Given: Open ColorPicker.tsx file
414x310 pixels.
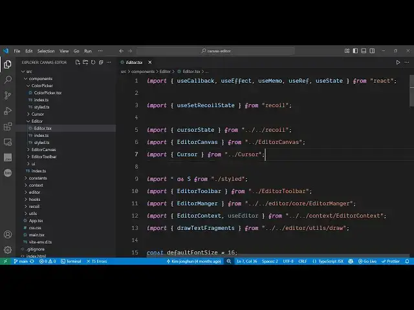Looking at the screenshot, I should pyautogui.click(x=47, y=93).
